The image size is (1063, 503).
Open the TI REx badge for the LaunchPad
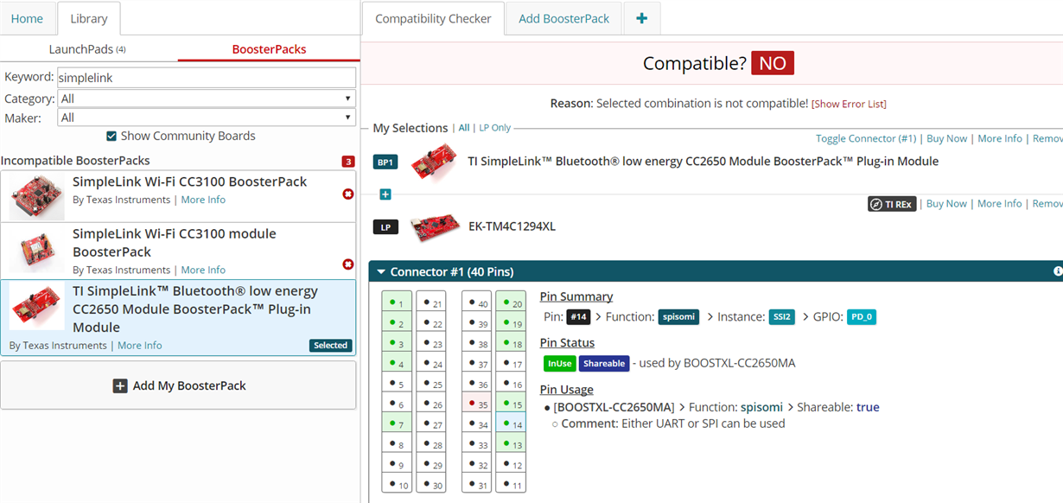pos(891,204)
